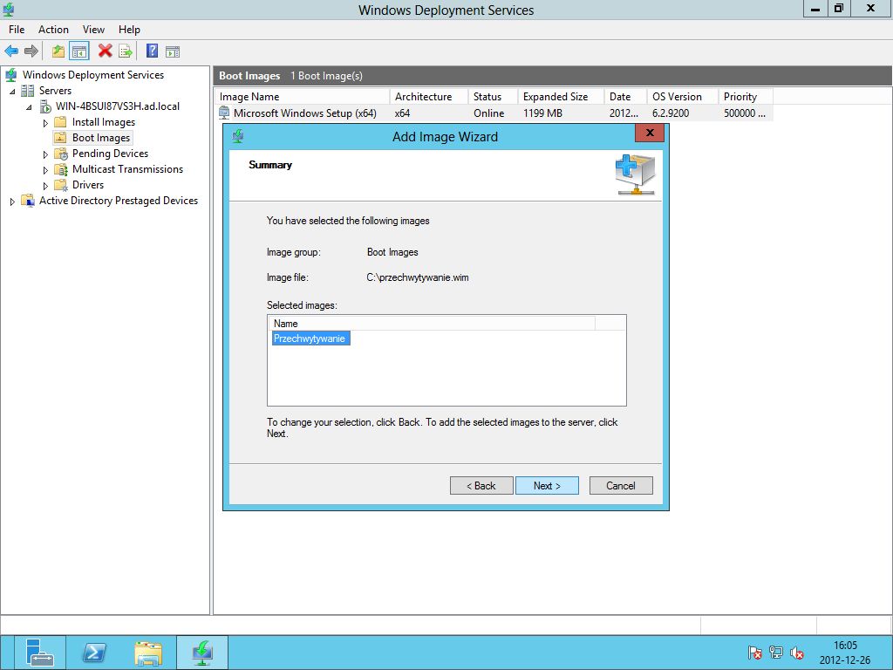Collapse the WIN-4BSUI87VS3H.ad.local server node
Screen dimensions: 893x670
(29, 107)
